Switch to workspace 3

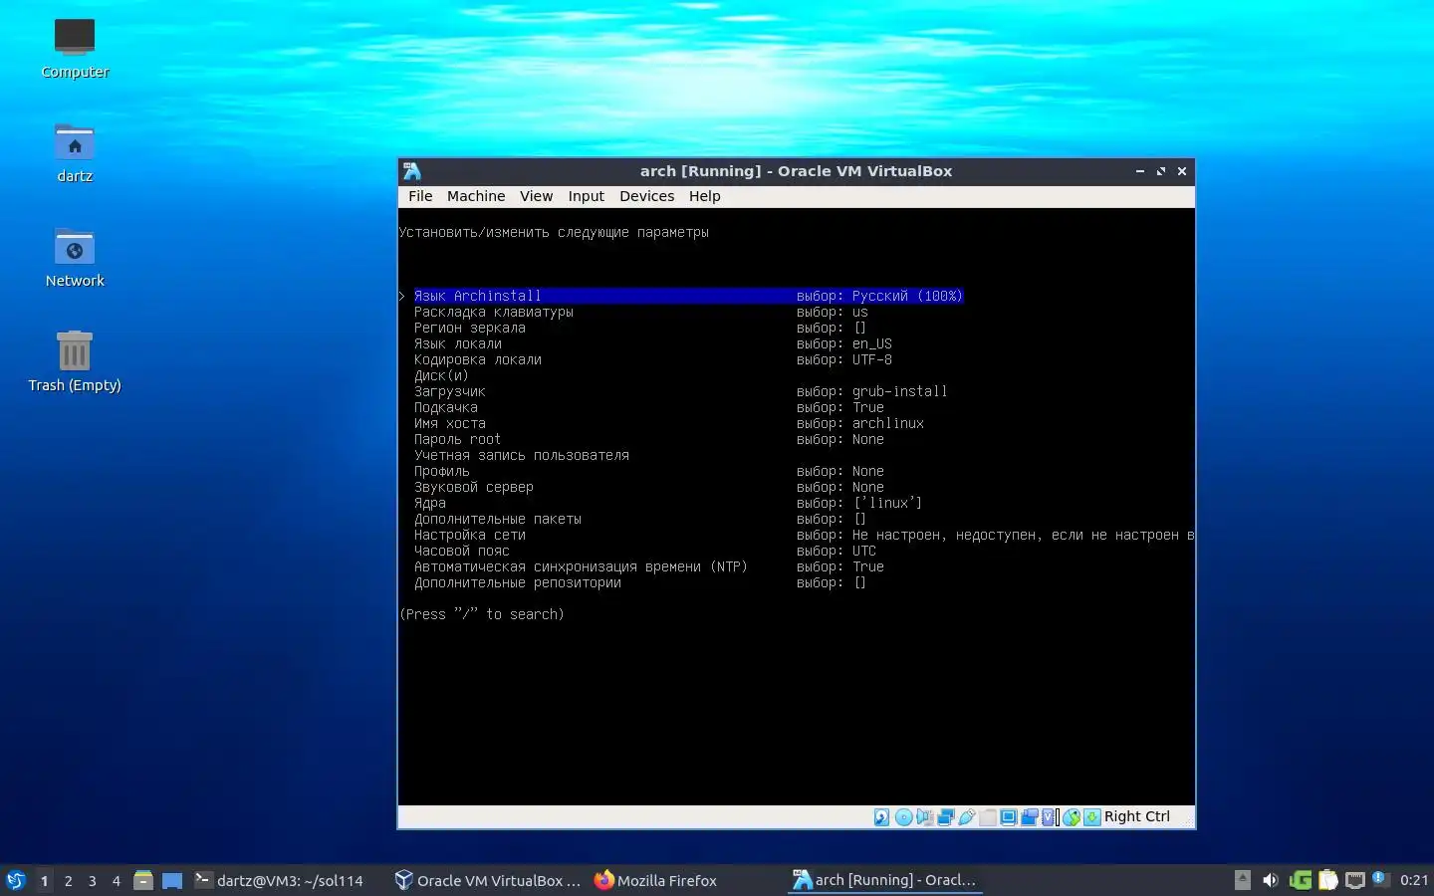[92, 880]
